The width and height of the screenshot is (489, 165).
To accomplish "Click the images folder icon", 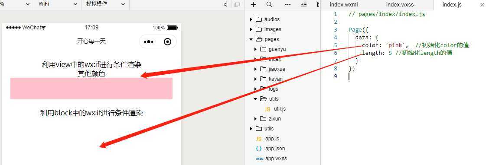I will (x=258, y=29).
